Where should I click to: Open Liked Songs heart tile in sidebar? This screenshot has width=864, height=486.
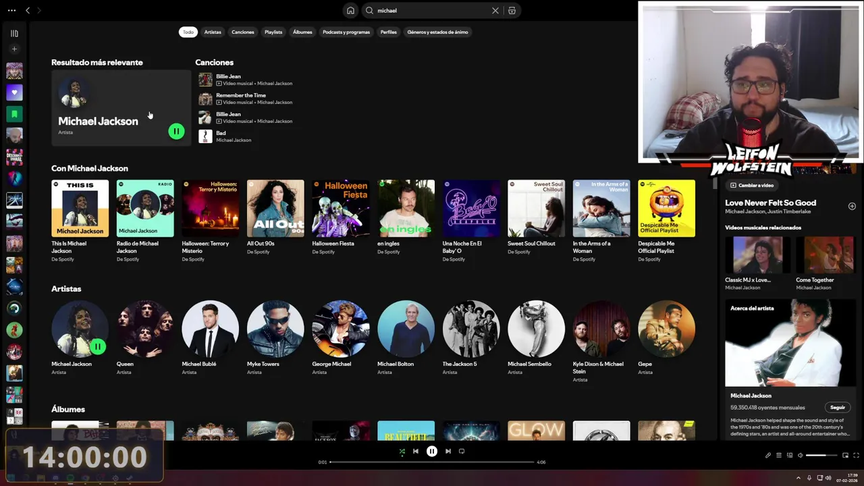coord(14,92)
